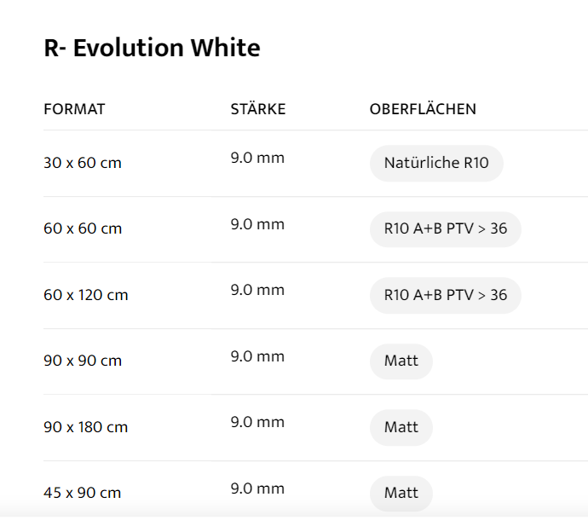Click the R- Evolution White heading
Screen dimensions: 588x526
[x=152, y=49]
